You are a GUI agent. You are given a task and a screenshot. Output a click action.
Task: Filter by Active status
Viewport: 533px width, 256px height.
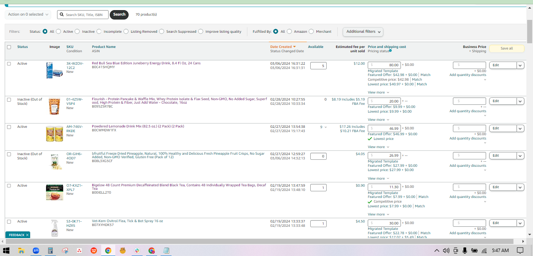pyautogui.click(x=59, y=32)
